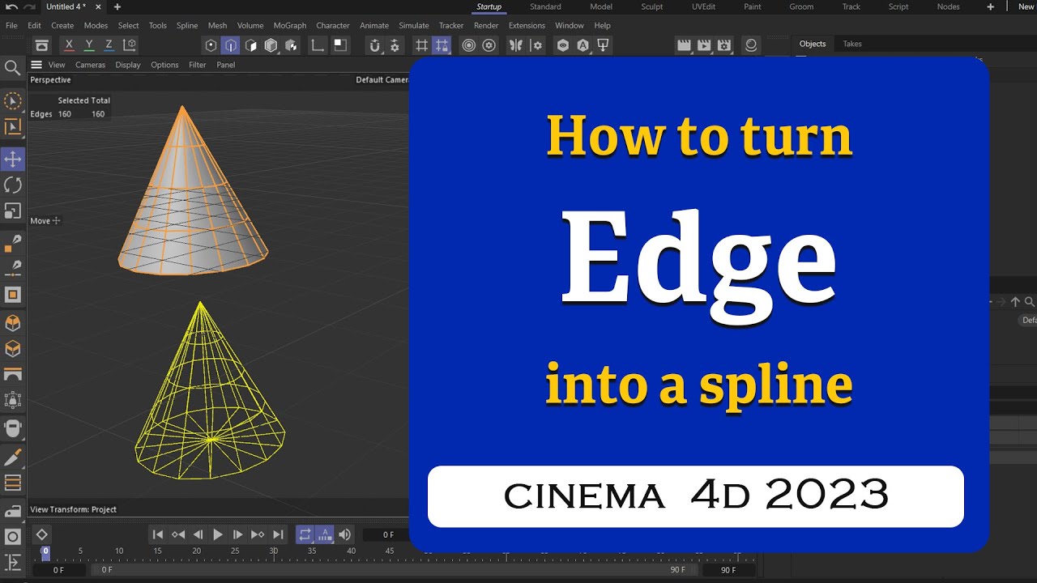Switch to Model mode

[x=271, y=45]
